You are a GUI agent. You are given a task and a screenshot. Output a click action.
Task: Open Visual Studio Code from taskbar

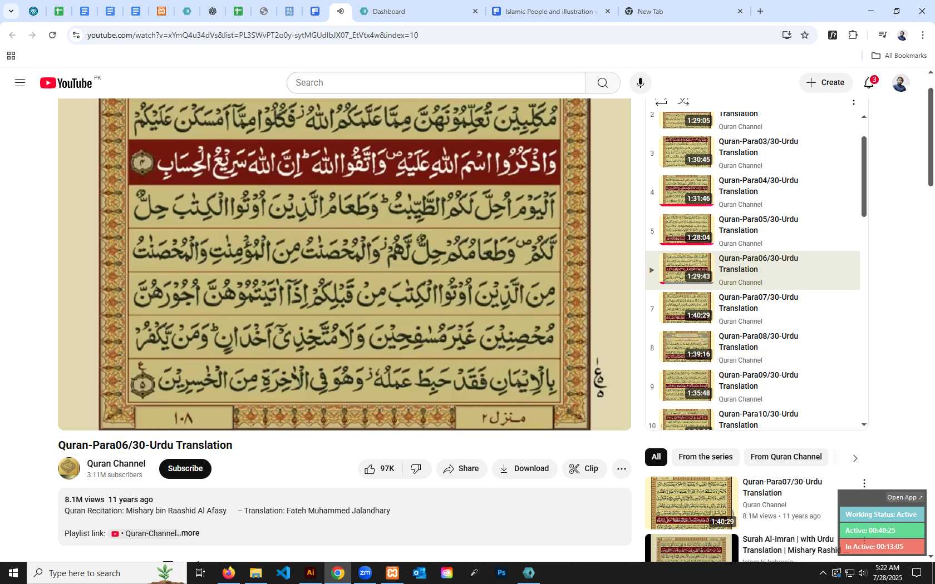283,573
